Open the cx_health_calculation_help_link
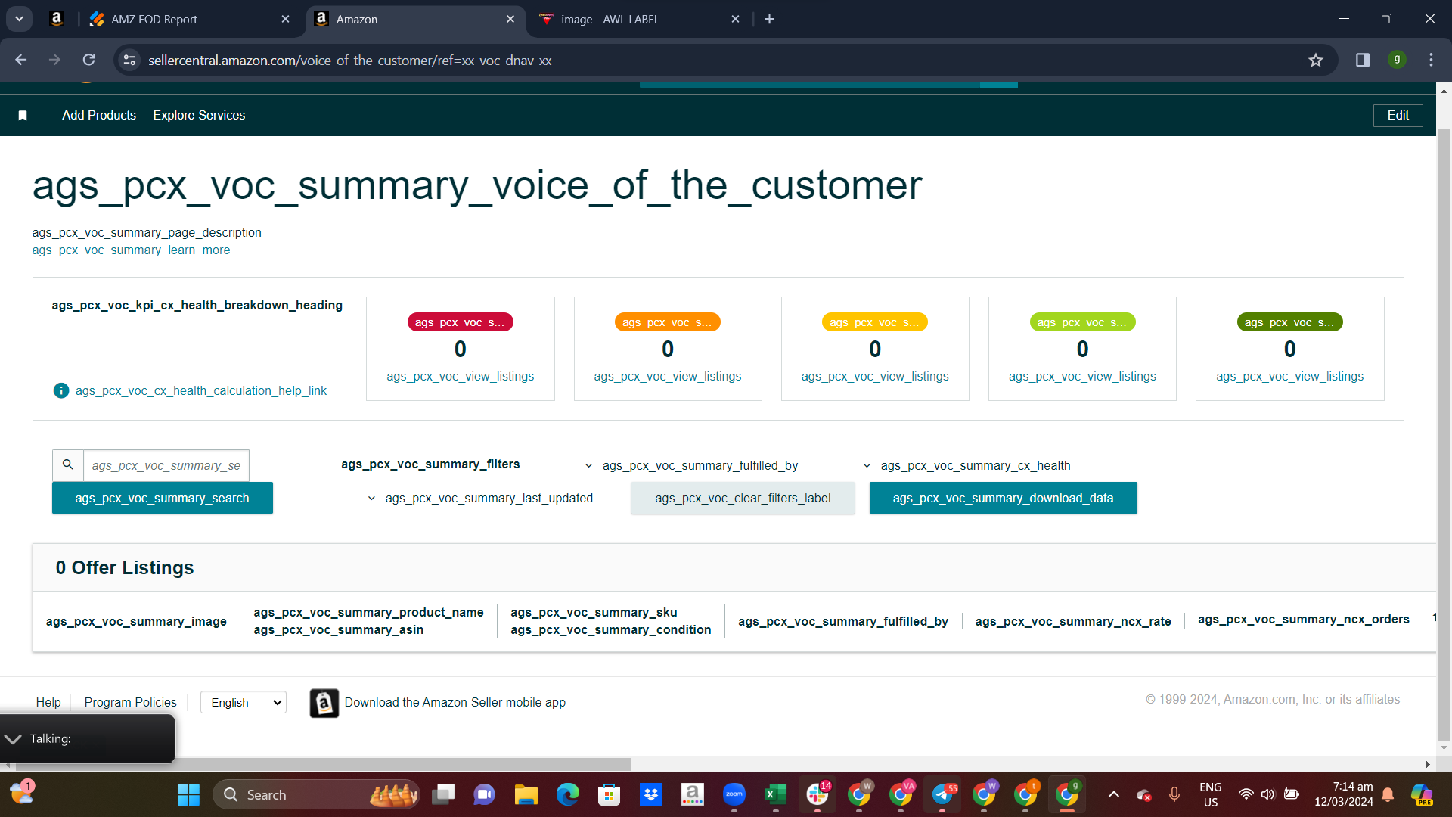Viewport: 1452px width, 817px height. click(201, 390)
